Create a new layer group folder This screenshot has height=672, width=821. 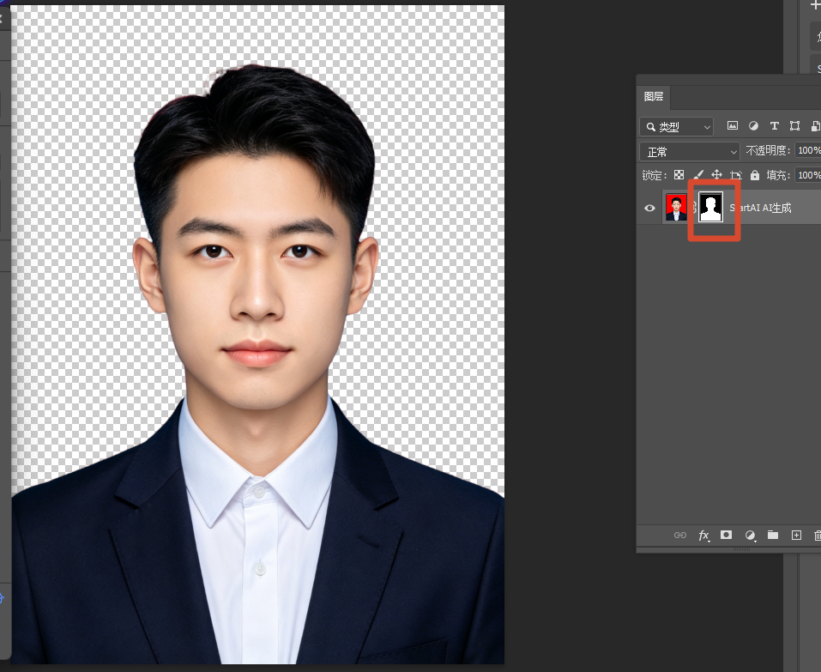point(773,535)
